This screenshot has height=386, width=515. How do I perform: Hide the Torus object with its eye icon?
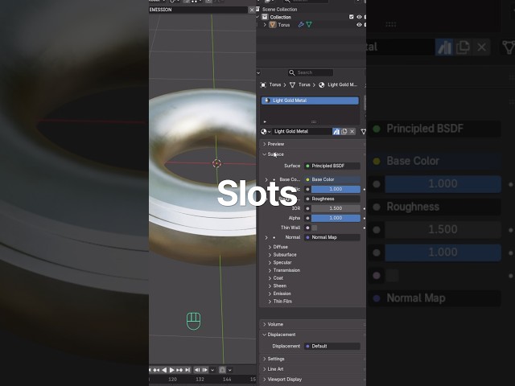point(360,25)
